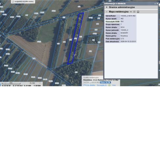Click parcel label 493 below the forest
The height and width of the screenshot is (158, 160).
(x=76, y=72)
